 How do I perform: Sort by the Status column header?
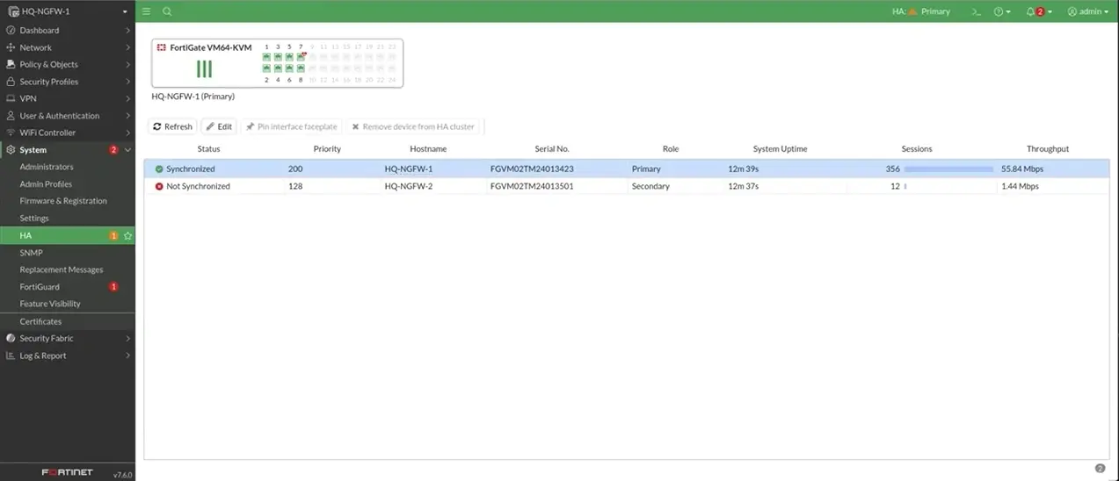209,149
